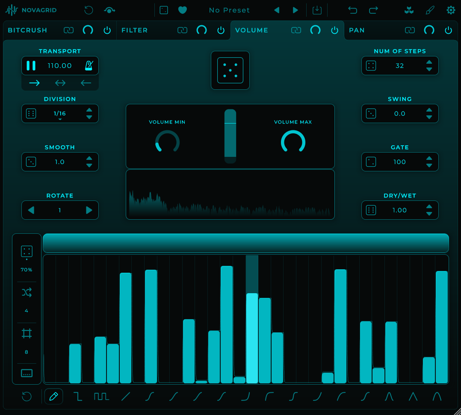Open the settings gear
461x415 pixels.
(451, 10)
